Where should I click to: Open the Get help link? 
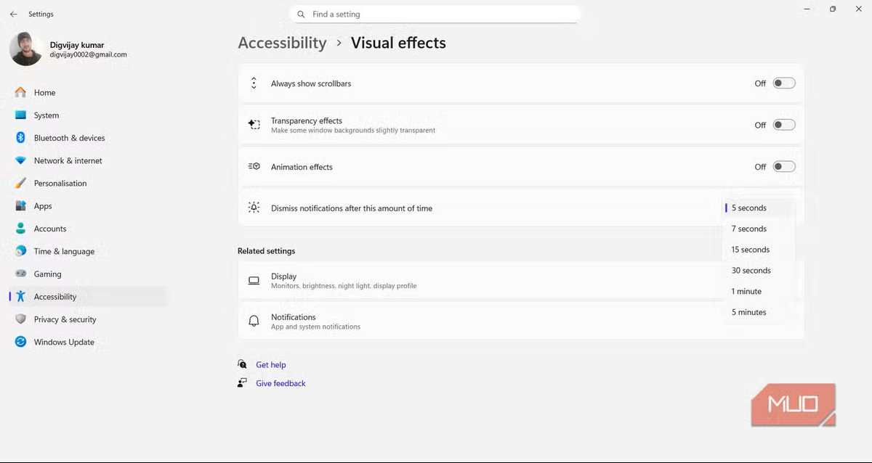(270, 365)
